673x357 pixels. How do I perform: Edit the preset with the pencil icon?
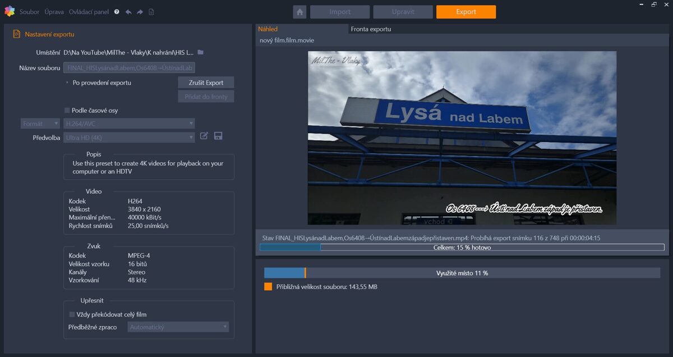(204, 136)
